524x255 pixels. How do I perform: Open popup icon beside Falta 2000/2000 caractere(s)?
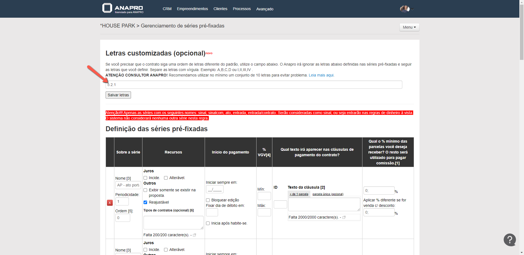click(344, 217)
